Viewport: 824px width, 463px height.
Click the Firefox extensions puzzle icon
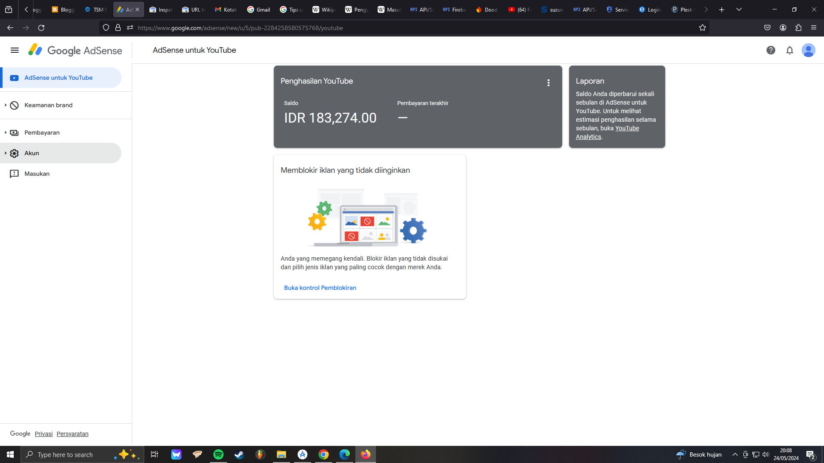coord(798,28)
